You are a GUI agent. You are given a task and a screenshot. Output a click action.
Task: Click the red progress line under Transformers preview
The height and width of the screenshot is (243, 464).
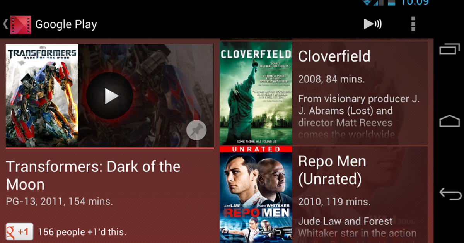pos(110,148)
